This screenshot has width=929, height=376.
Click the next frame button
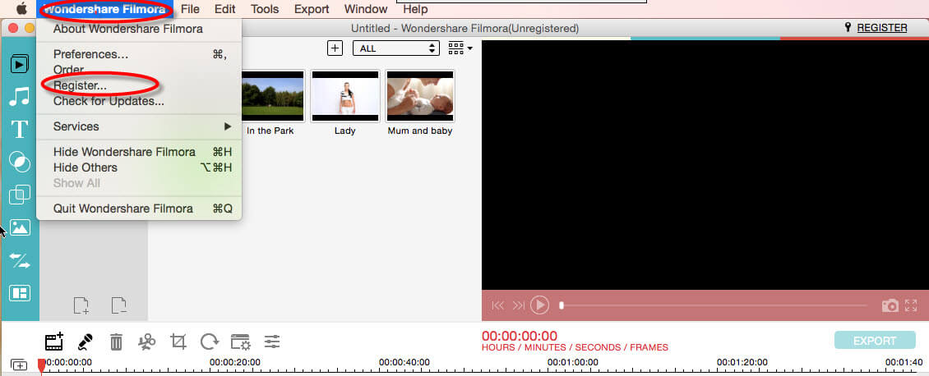519,305
